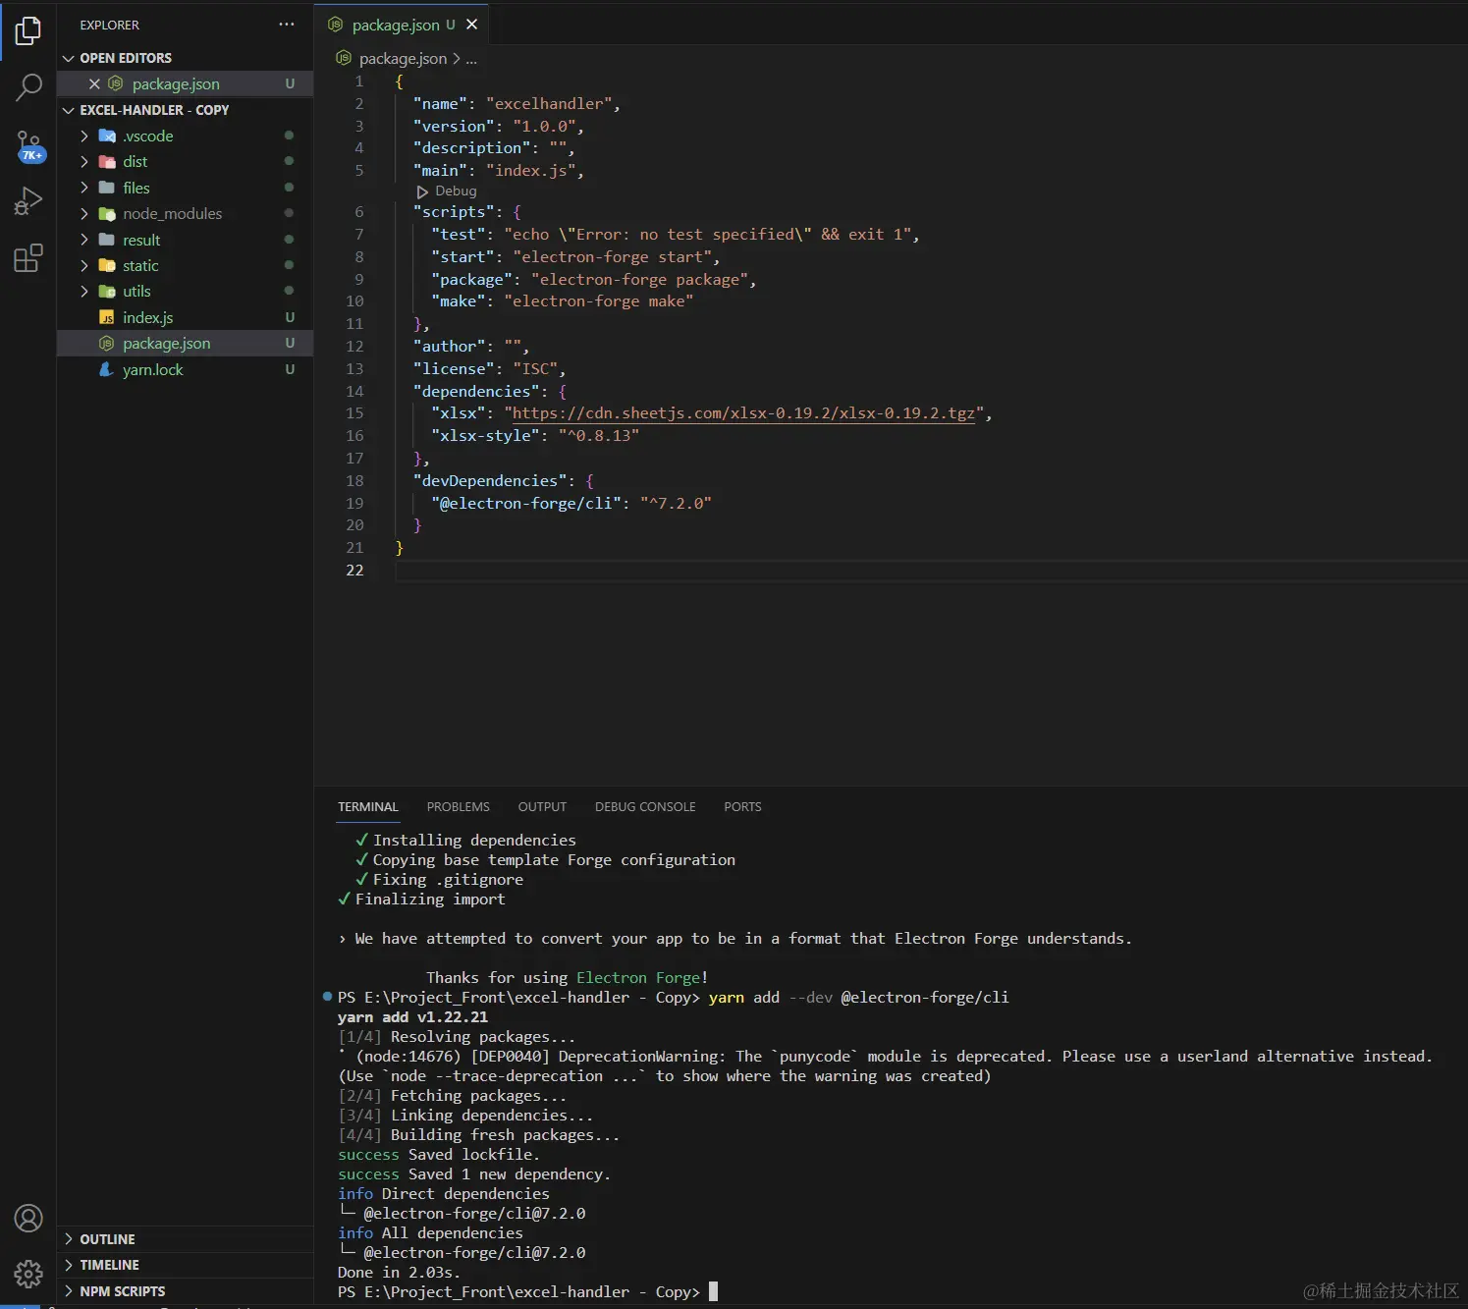Screen dimensions: 1468x1309
Task: Open the sheetjs xlsx tgz URL link
Action: pos(743,413)
